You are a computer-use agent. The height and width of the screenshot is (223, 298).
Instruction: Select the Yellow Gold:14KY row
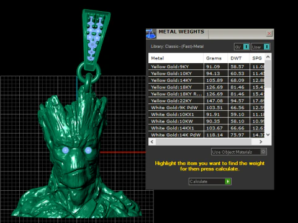[207, 80]
